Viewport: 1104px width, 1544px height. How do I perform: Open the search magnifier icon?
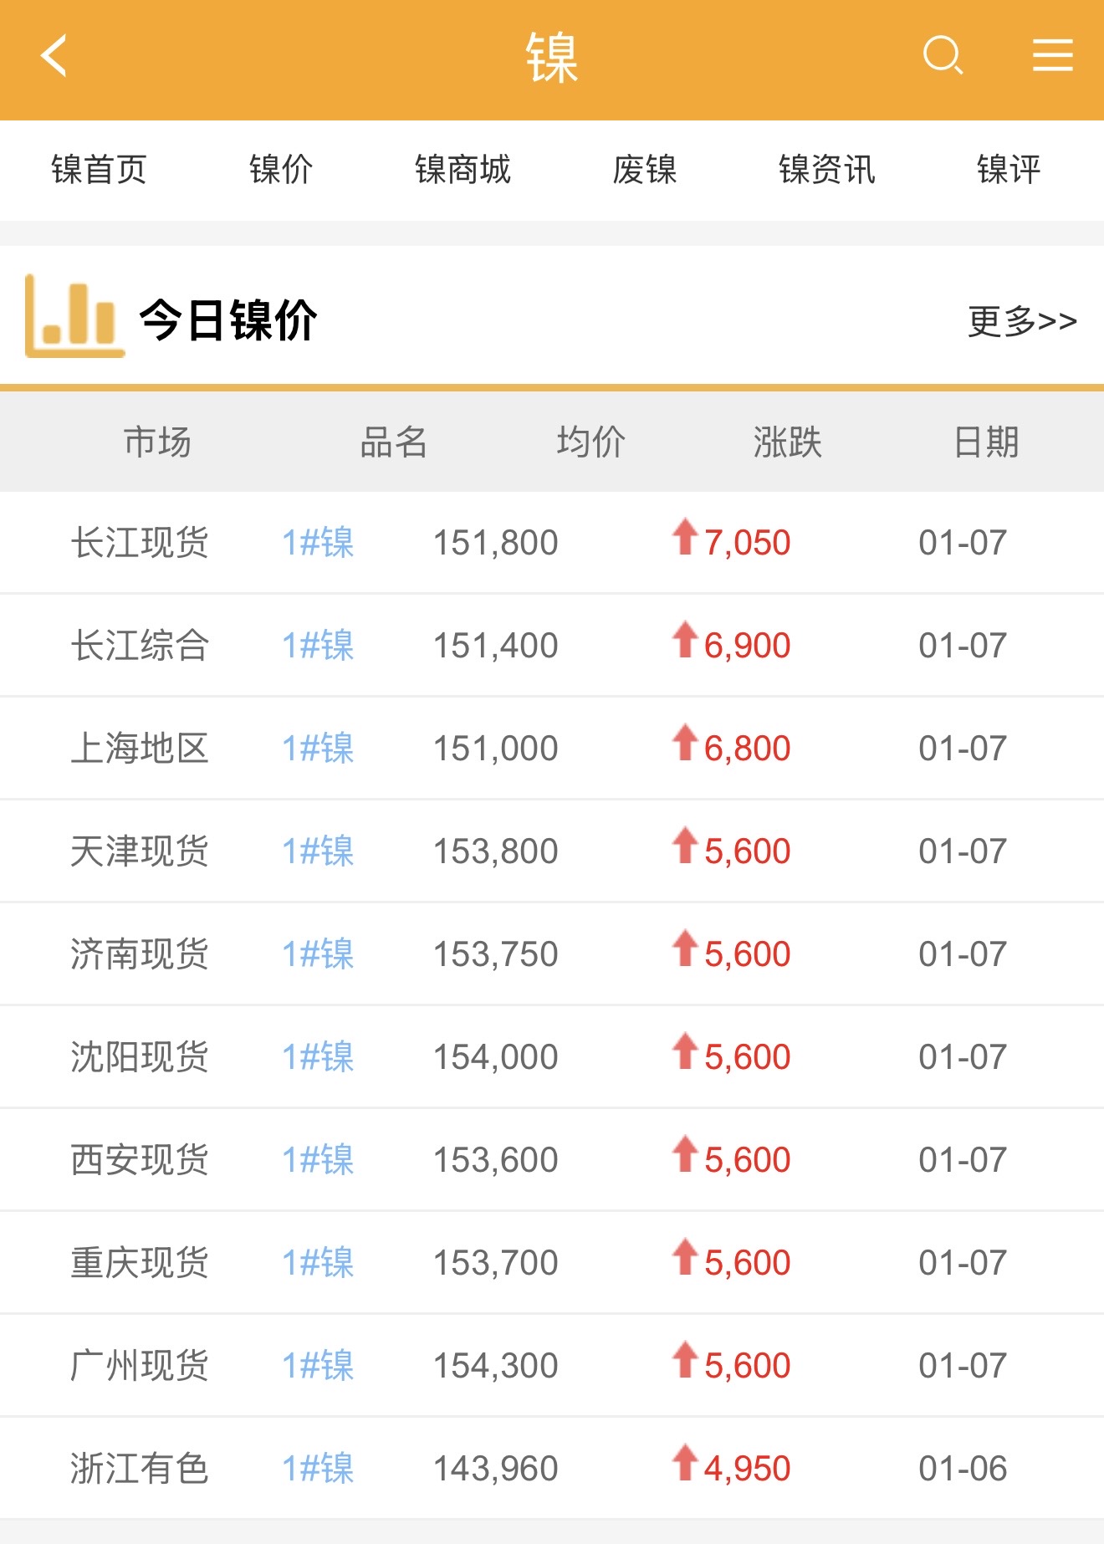click(x=943, y=56)
